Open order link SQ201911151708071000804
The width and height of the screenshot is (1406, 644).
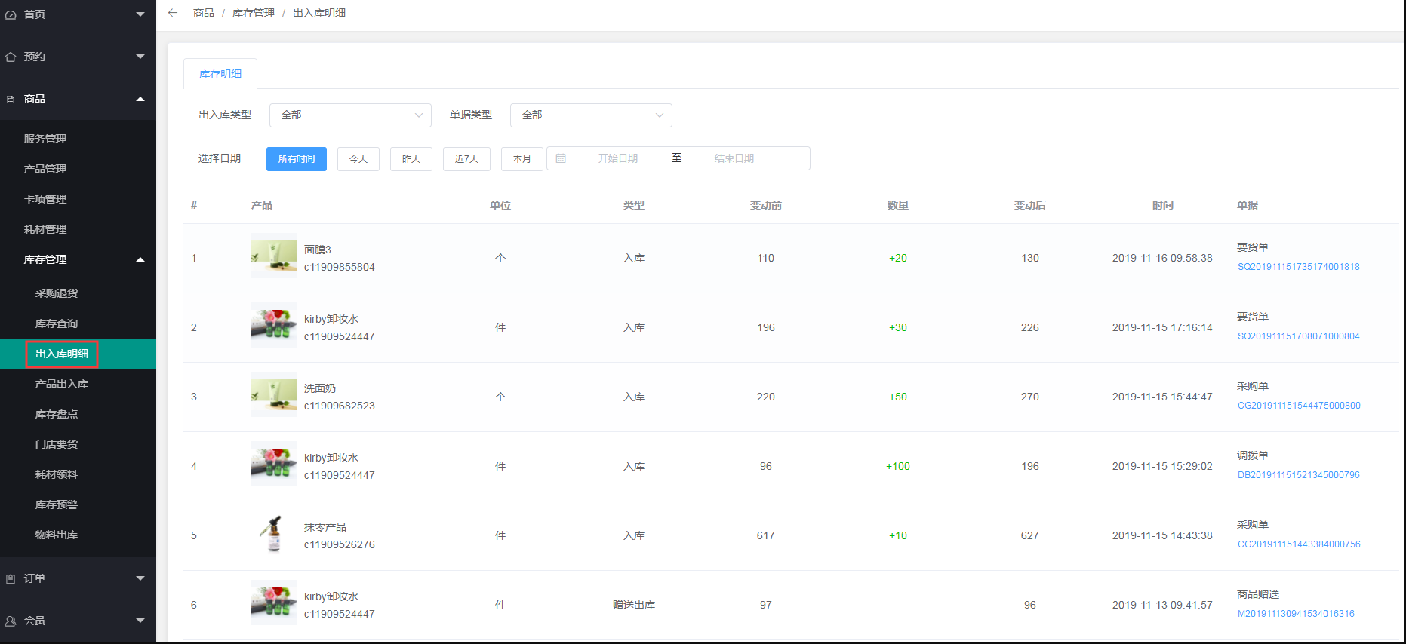pos(1299,336)
